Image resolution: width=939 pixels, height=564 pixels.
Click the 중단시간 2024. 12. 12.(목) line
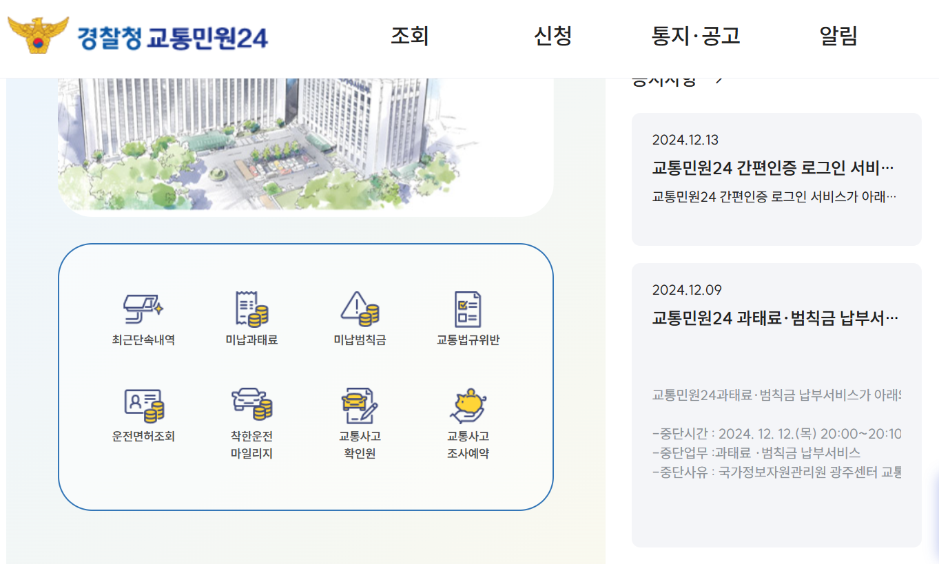776,434
